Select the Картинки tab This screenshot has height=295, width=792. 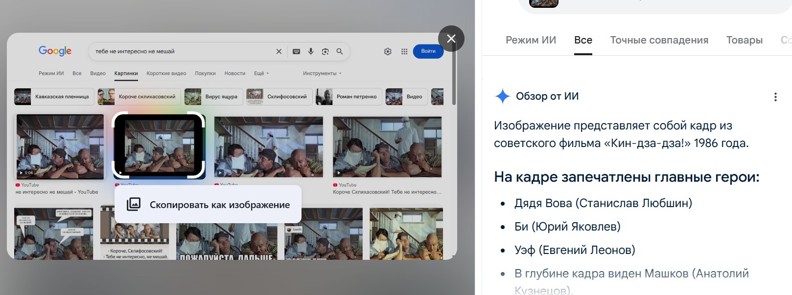pos(126,73)
